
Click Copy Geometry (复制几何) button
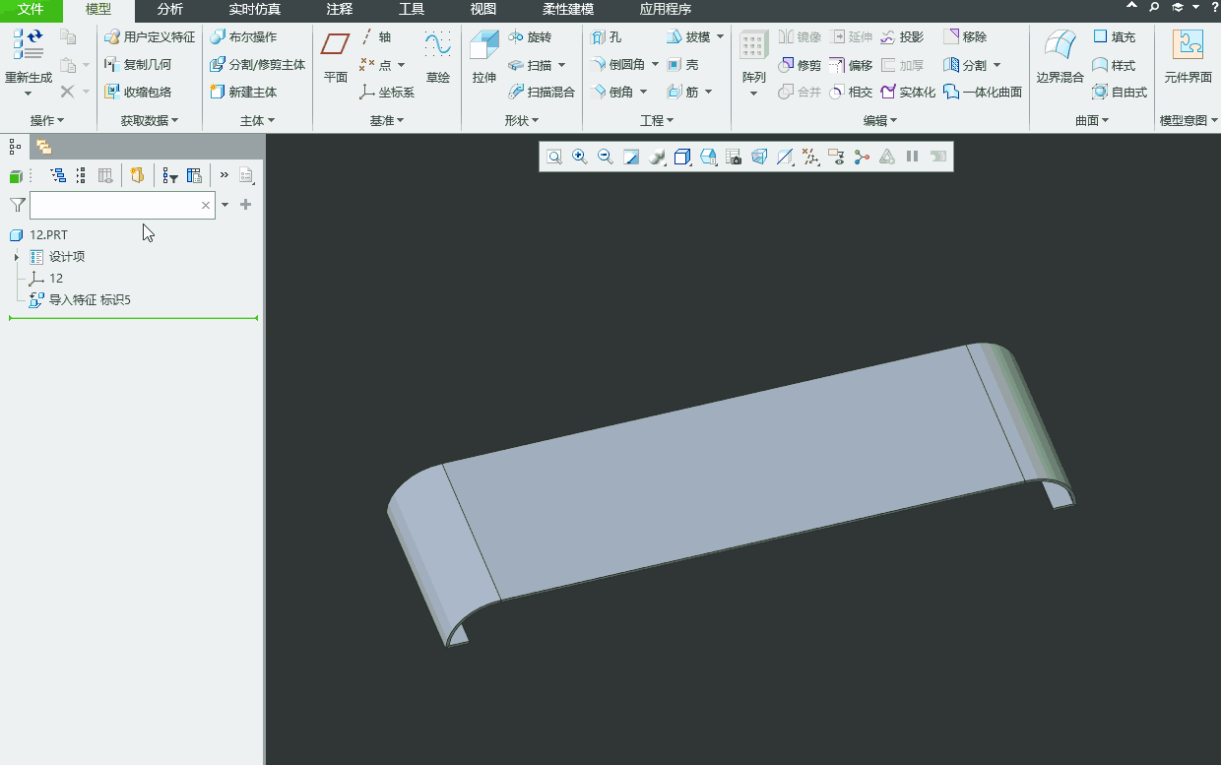coord(138,65)
